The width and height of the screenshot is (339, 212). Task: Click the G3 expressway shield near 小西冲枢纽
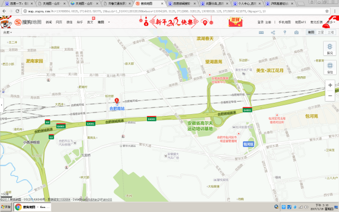[51, 137]
